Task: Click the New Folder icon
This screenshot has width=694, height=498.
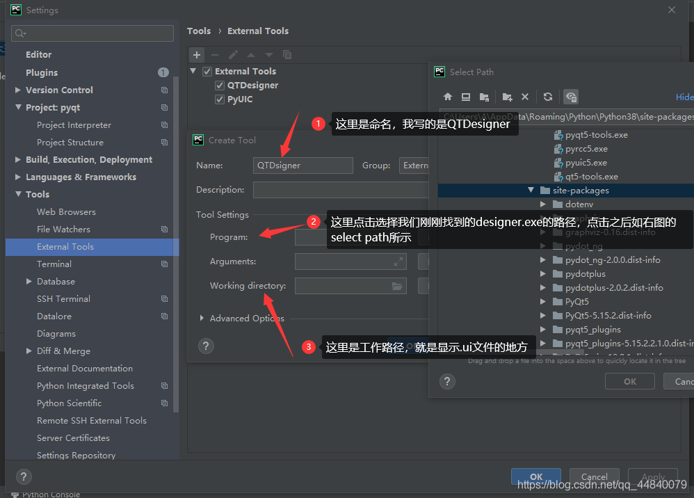Action: [x=507, y=97]
